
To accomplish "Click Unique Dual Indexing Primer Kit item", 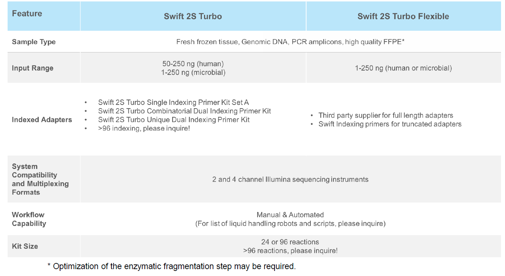I will click(x=174, y=120).
